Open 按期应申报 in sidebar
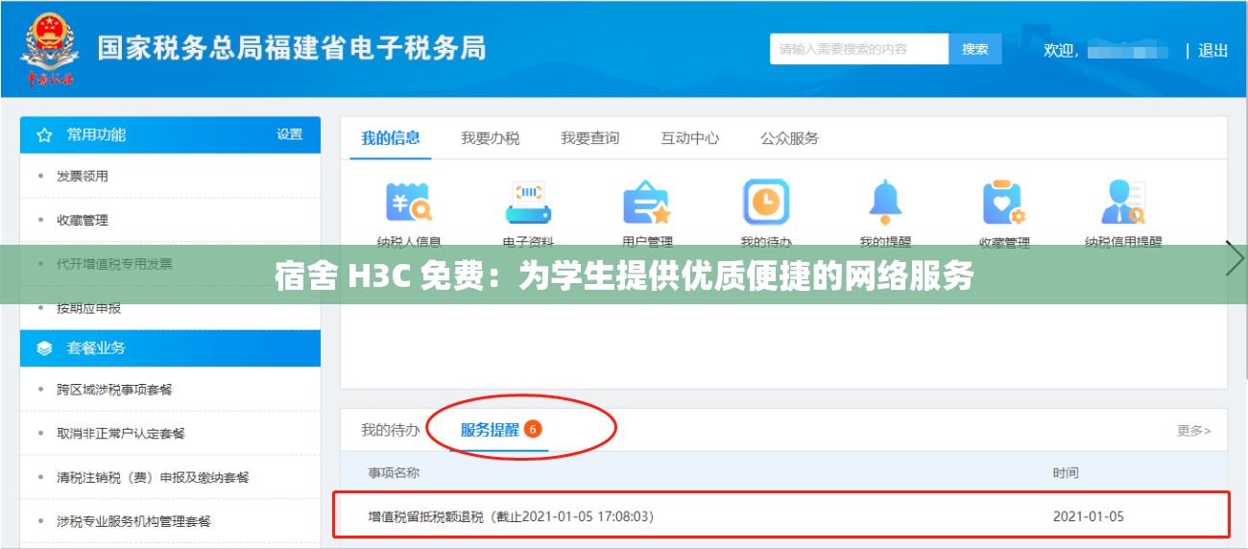The height and width of the screenshot is (549, 1248). pos(88,308)
